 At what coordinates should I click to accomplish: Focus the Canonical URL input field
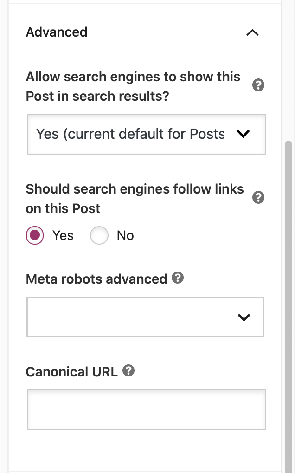146,409
